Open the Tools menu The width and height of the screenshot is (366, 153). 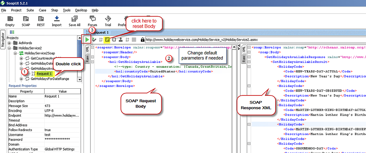(x=67, y=10)
